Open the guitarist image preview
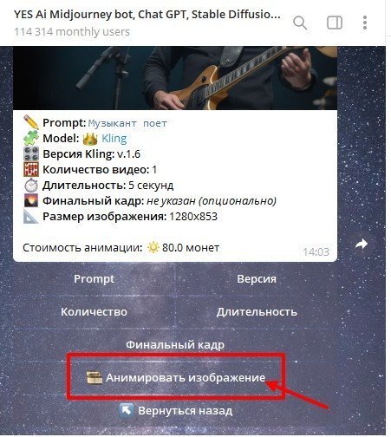391x437 pixels. pyautogui.click(x=175, y=78)
